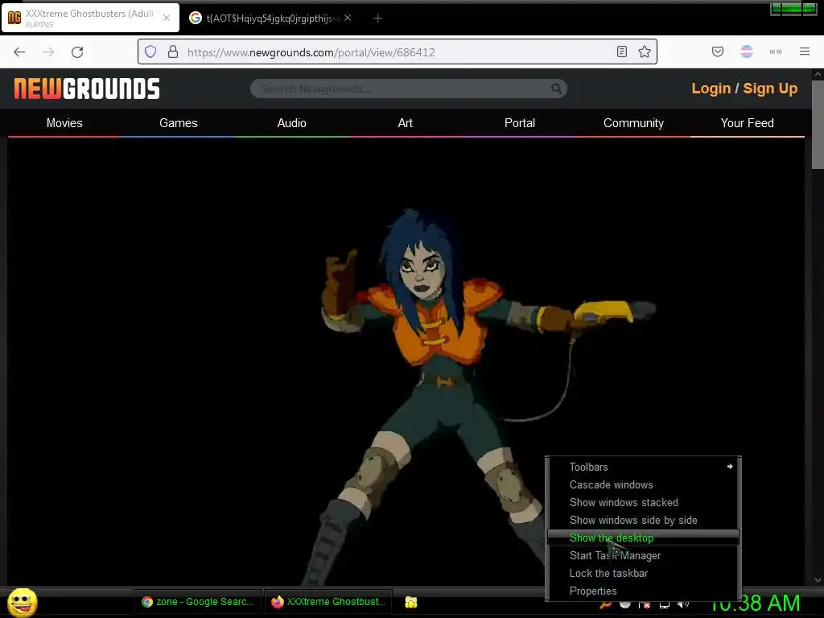Switch to zone - Google Search taskbar window

point(198,602)
